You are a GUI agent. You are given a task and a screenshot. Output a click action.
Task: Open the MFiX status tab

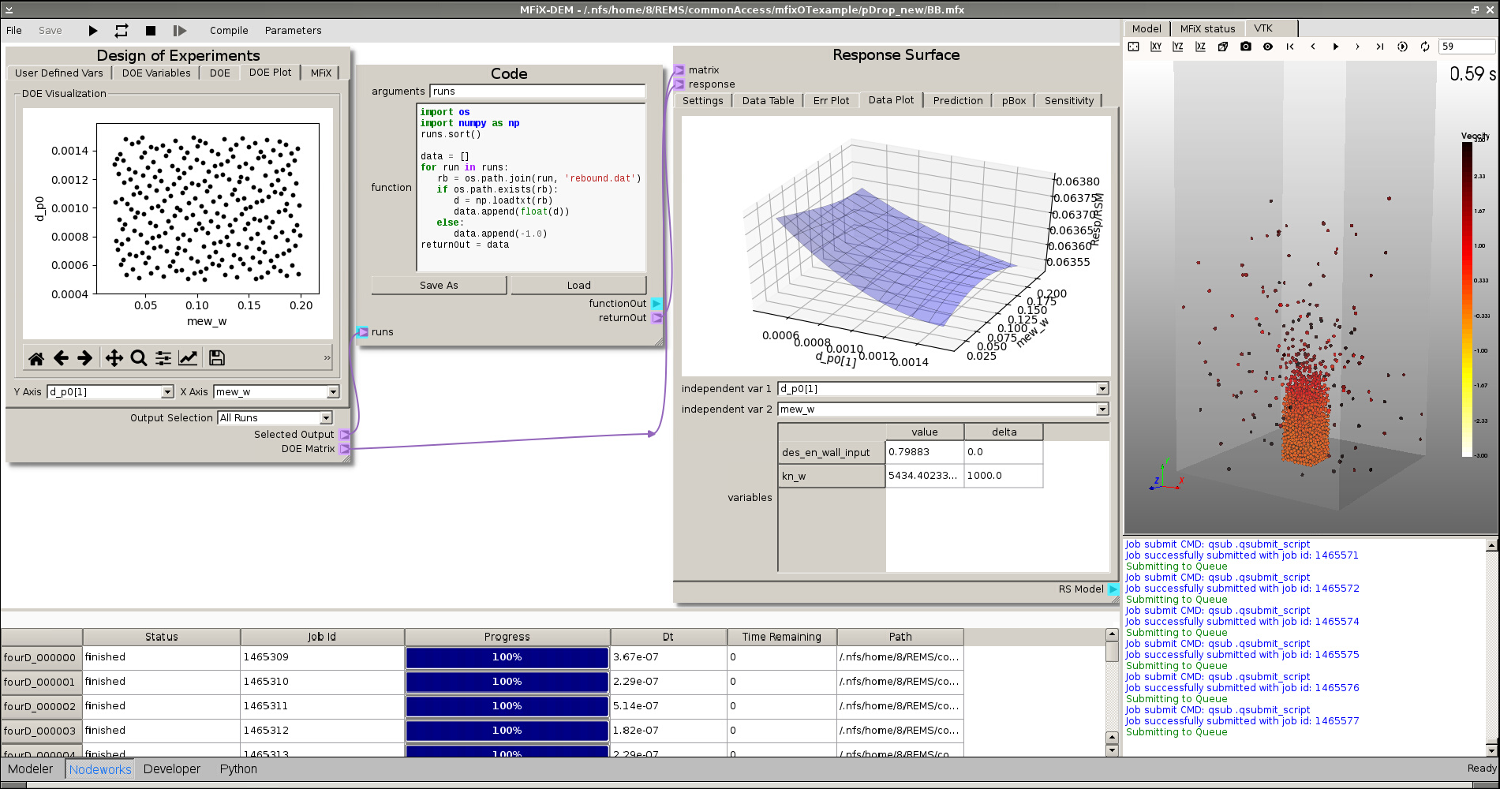(1207, 28)
